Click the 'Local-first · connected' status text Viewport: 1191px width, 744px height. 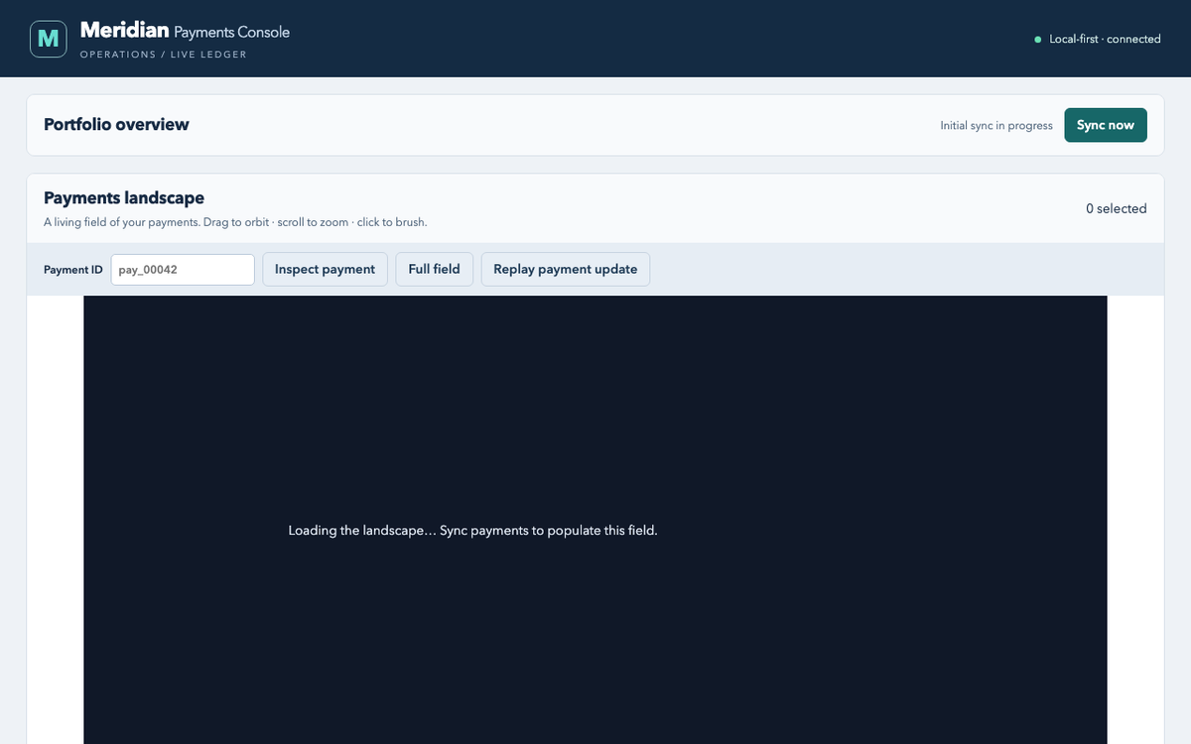1105,40
